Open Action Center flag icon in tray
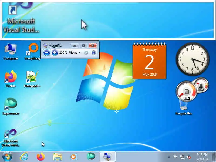The height and width of the screenshot is (162, 216). point(175,157)
